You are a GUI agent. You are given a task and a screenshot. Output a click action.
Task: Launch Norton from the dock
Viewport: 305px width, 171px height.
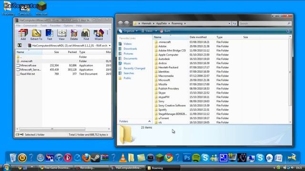tap(22, 158)
